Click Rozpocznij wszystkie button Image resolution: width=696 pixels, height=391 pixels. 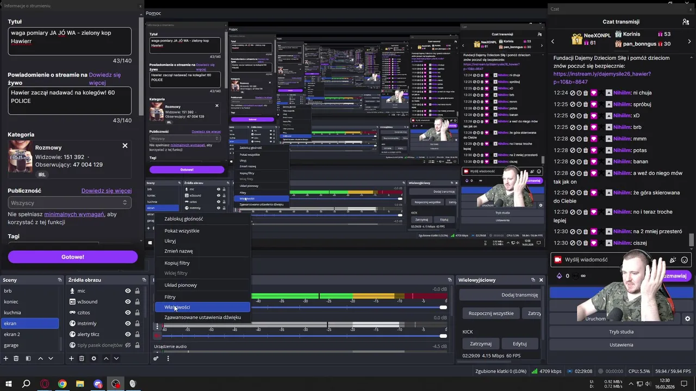491,313
